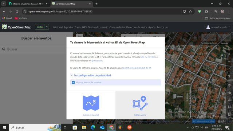
Task: Click the search magnifier in Buscar elementos
Action: tap(4, 49)
